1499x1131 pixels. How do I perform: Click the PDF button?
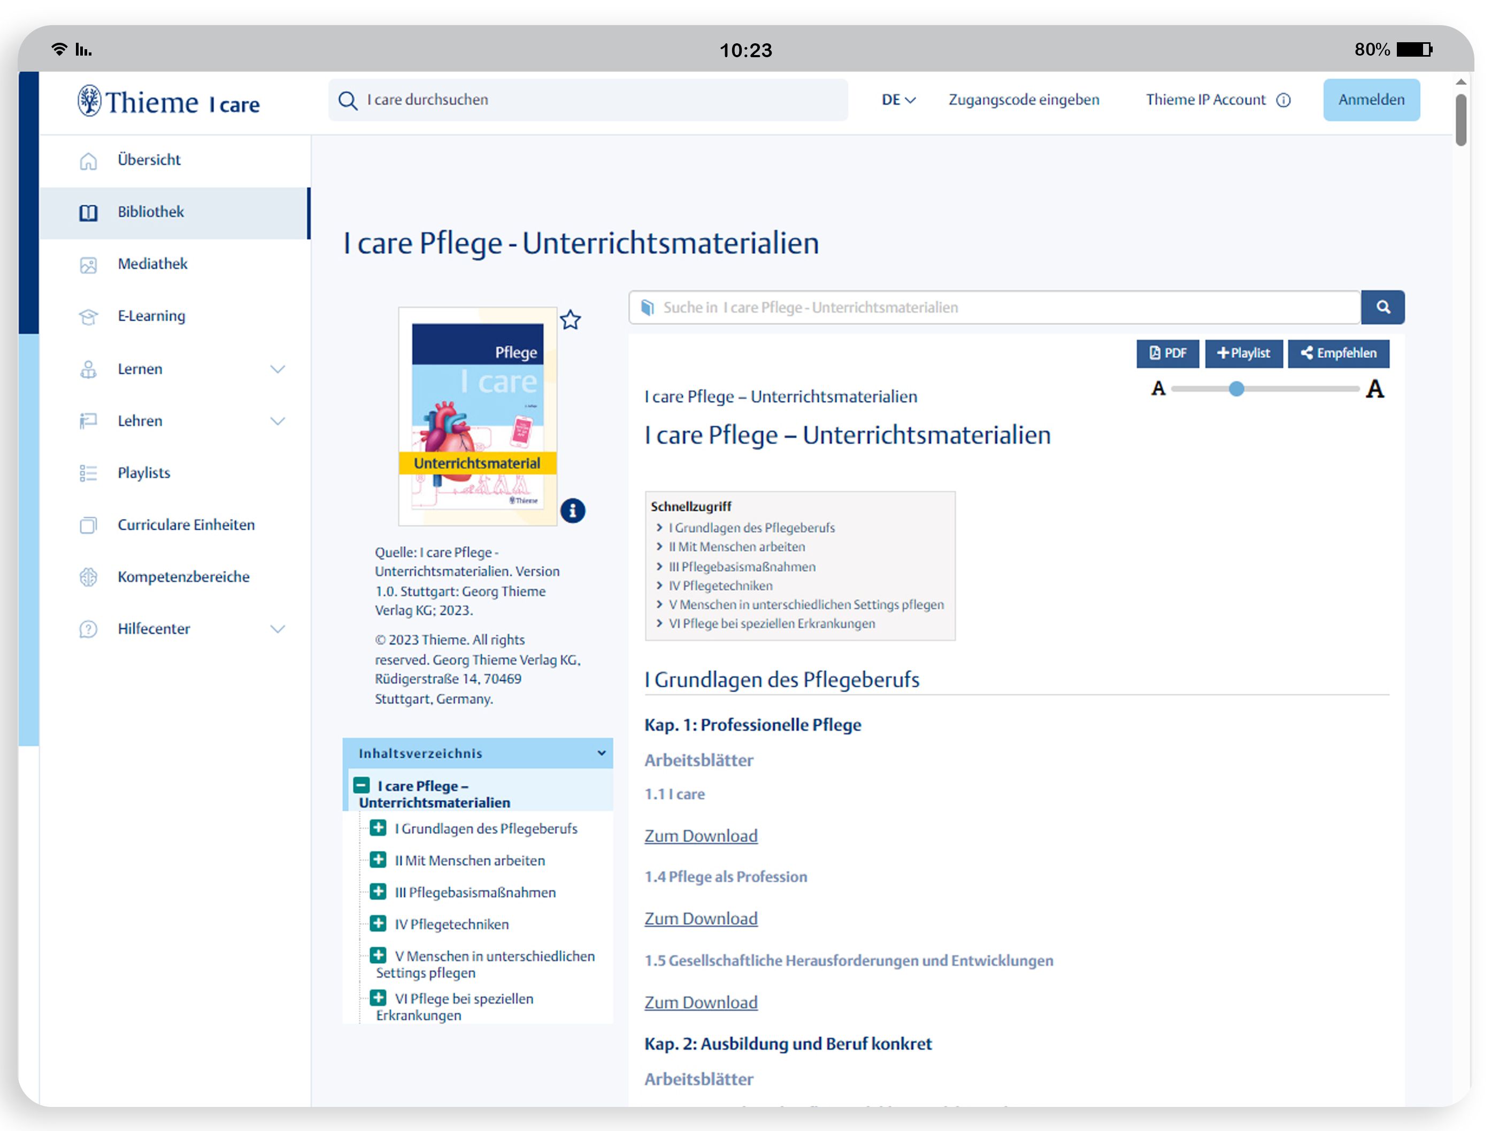coord(1167,353)
